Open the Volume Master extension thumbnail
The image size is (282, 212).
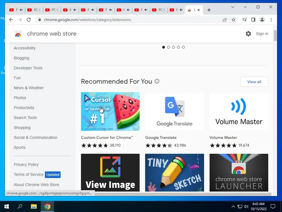pyautogui.click(x=239, y=112)
